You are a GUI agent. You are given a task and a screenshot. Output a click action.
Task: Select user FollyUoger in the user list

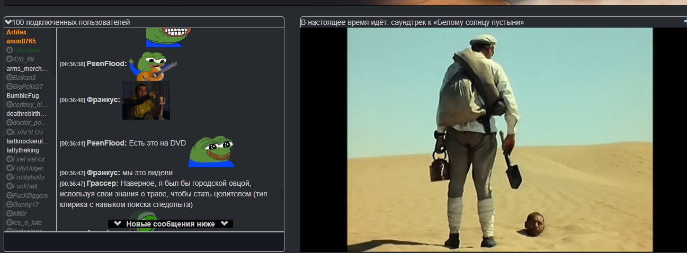[x=29, y=168]
